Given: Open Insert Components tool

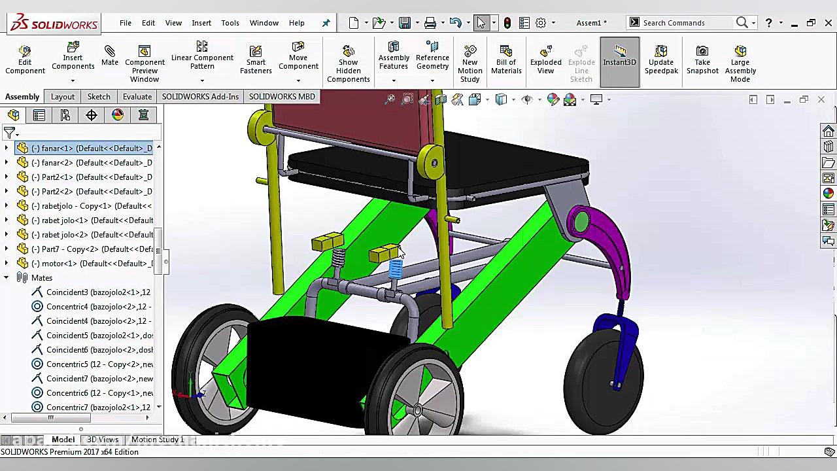Looking at the screenshot, I should (x=73, y=56).
